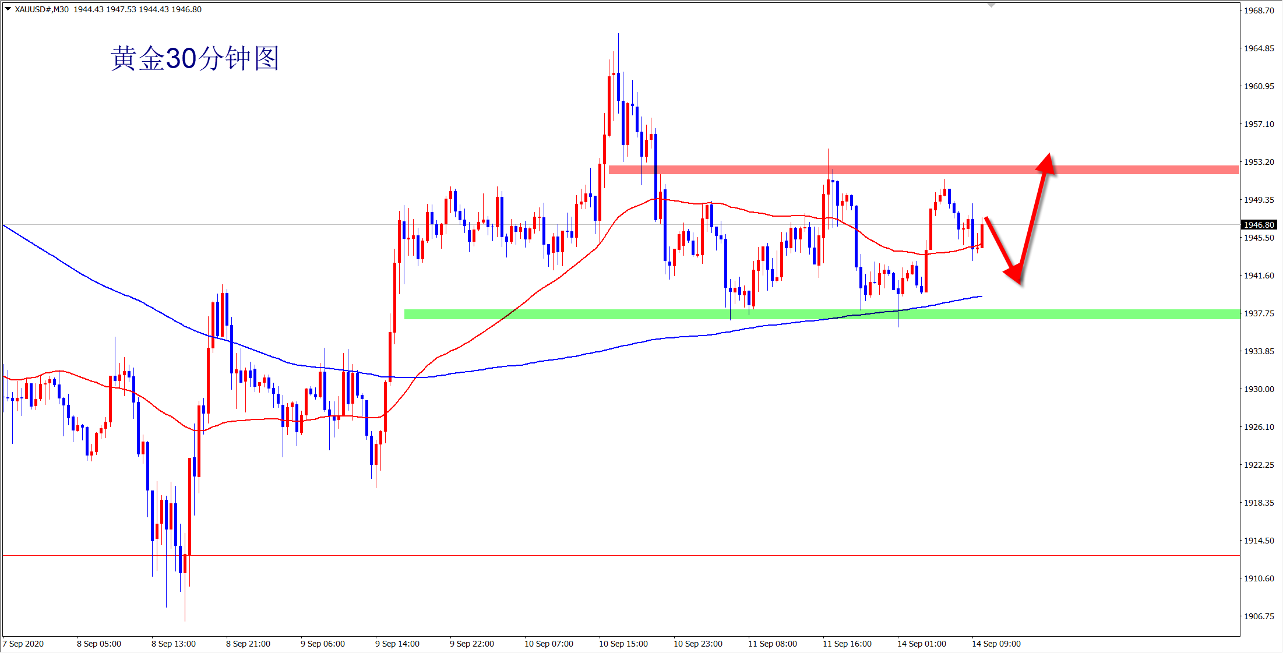The image size is (1283, 653).
Task: Click the 11 Sep 16:00 time axis label
Action: point(847,644)
